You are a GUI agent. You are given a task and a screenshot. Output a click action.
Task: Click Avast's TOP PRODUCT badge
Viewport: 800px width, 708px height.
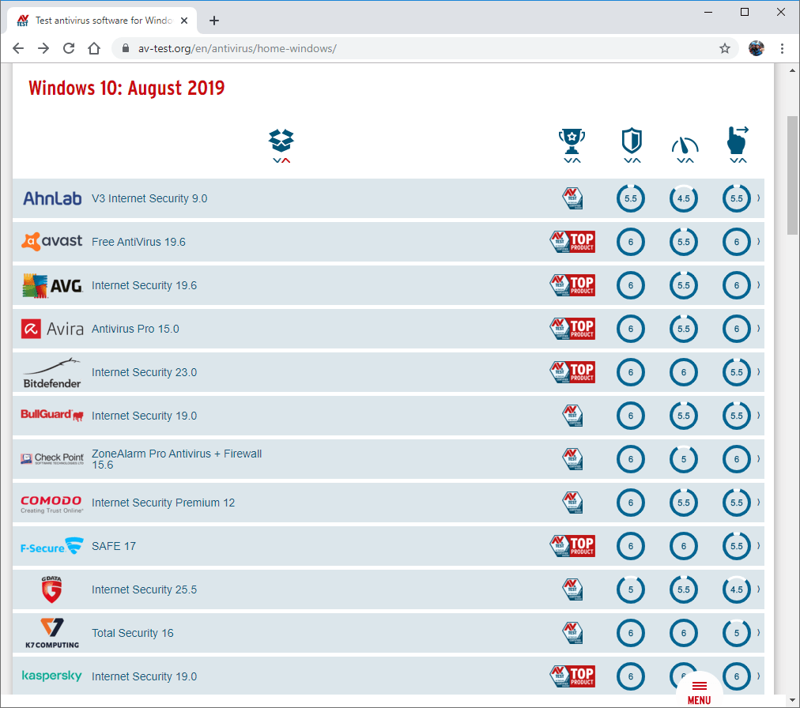click(x=572, y=242)
